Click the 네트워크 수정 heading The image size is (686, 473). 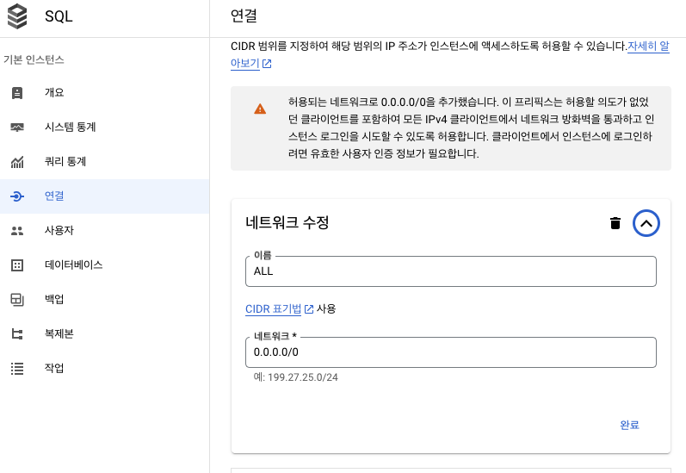[x=287, y=223]
